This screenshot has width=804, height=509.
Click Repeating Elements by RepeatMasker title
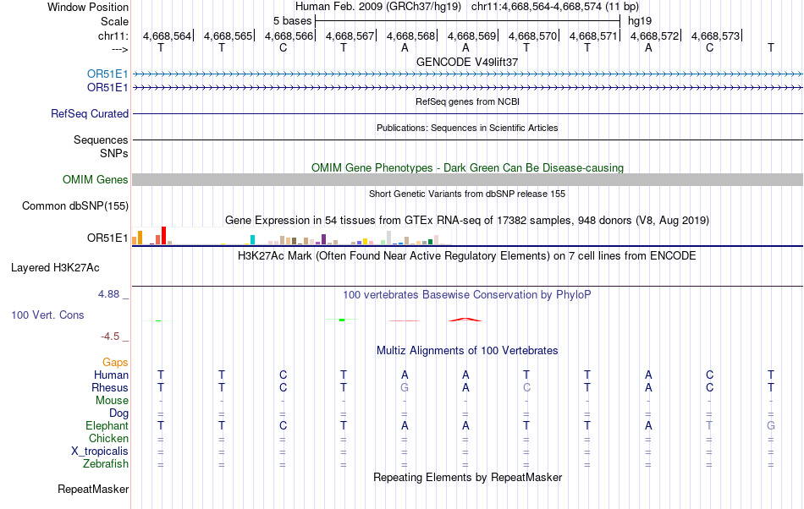467,478
